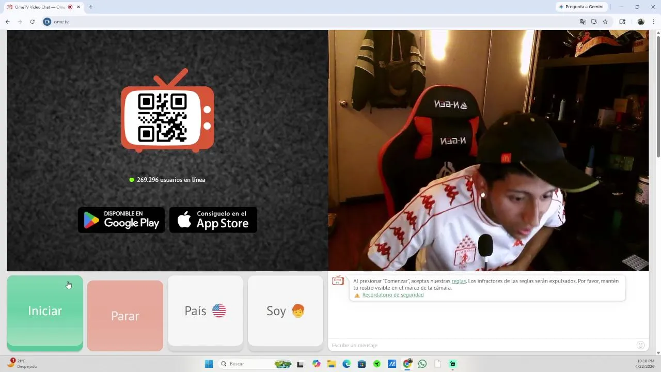
Task: Click the install app icon in address bar
Action: pos(594,22)
